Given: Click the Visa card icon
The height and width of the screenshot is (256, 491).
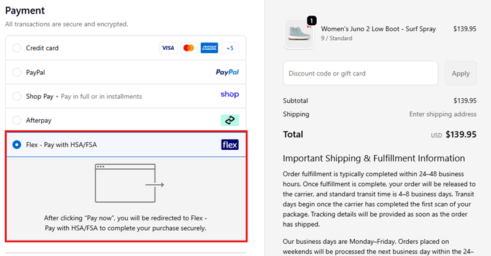Looking at the screenshot, I should tap(168, 48).
